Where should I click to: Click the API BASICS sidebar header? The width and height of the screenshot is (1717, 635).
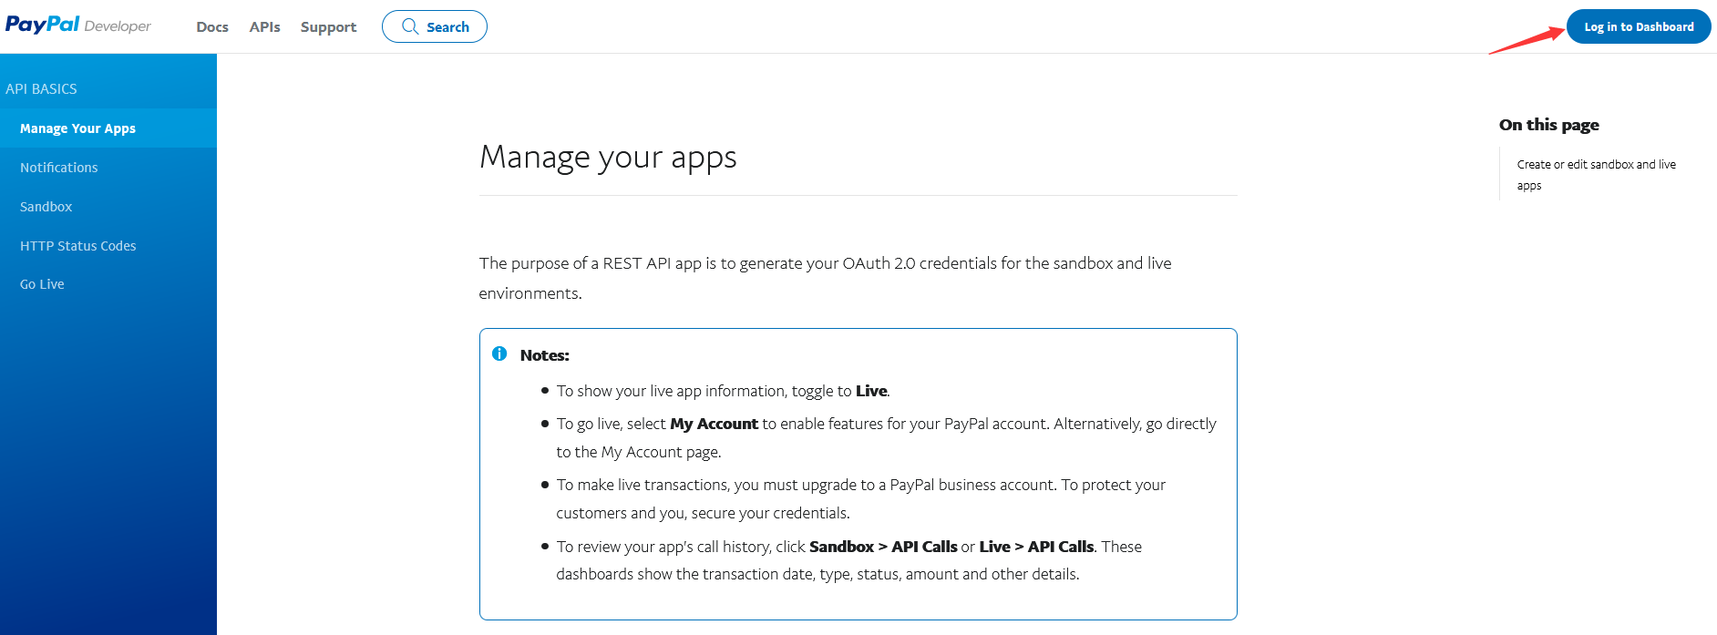pos(41,88)
